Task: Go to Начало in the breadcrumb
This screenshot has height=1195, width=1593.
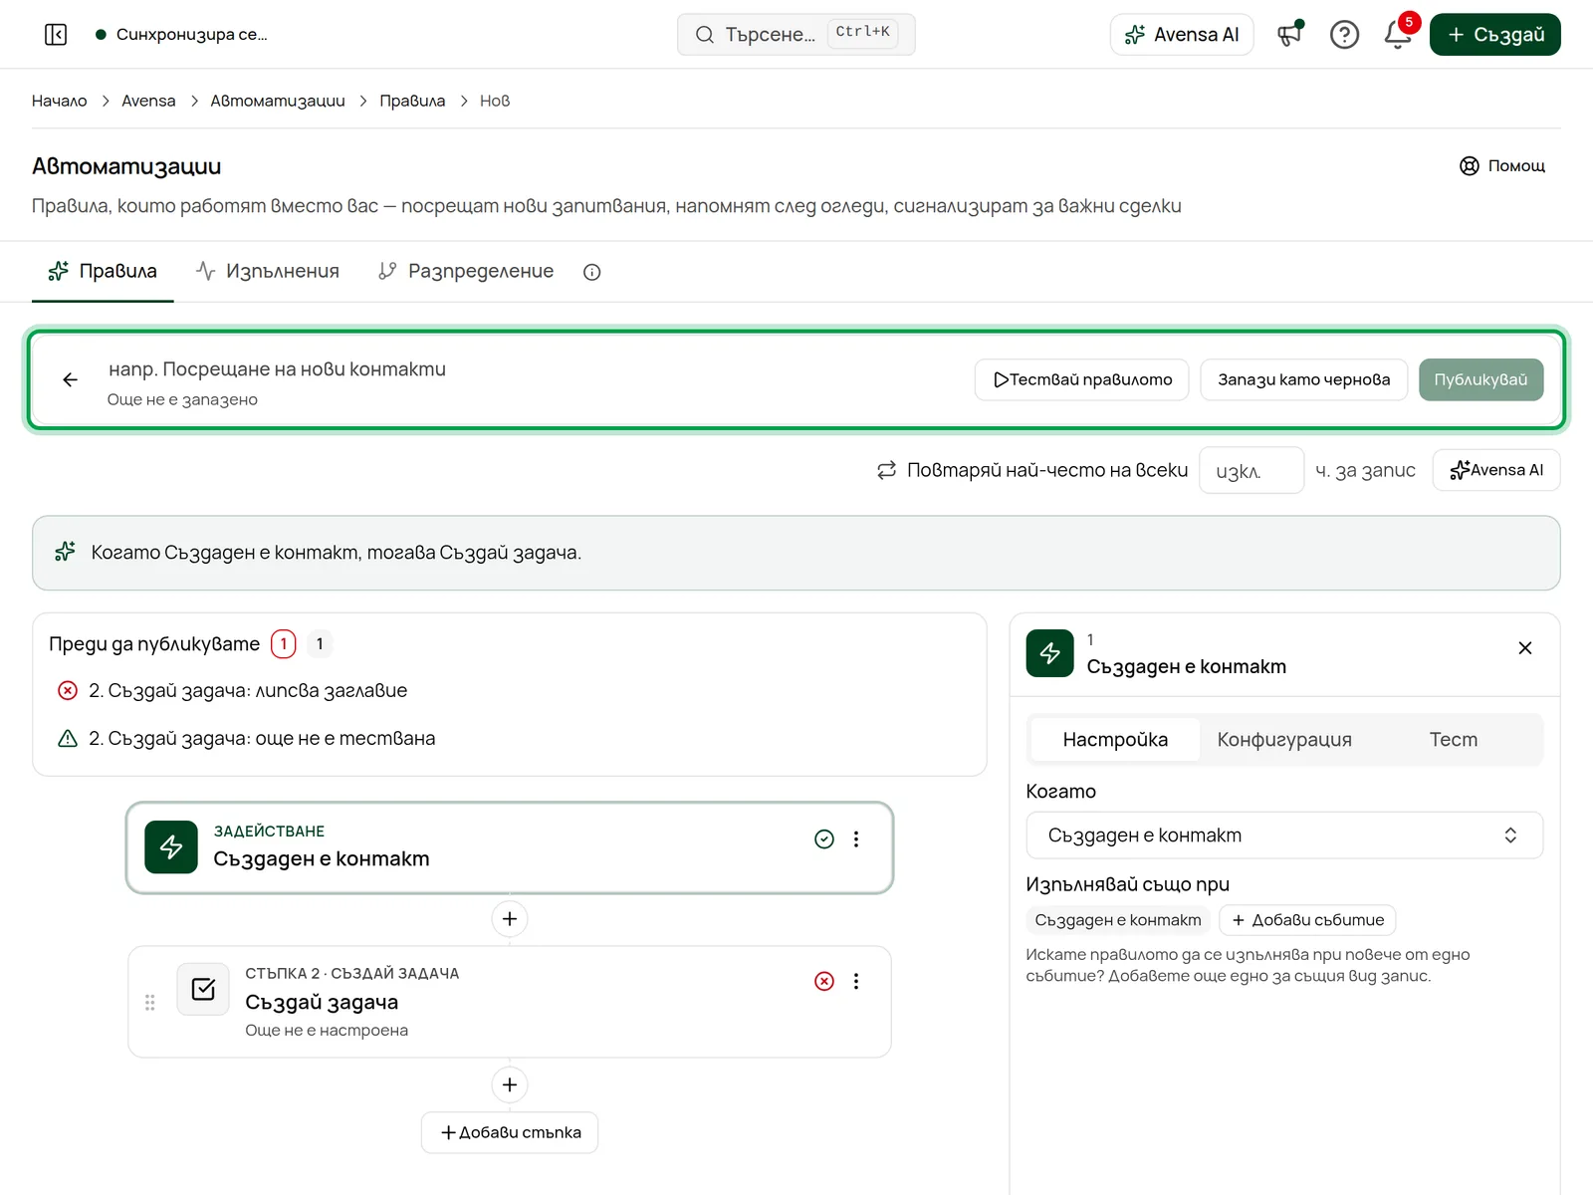Action: (x=60, y=101)
